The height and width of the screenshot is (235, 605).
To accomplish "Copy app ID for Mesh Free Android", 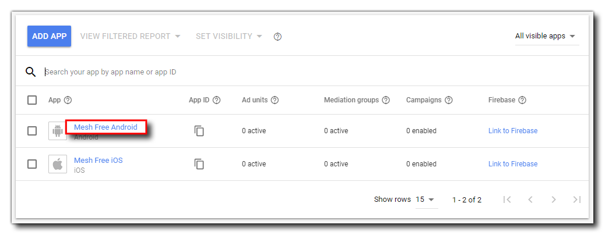I will (x=199, y=131).
